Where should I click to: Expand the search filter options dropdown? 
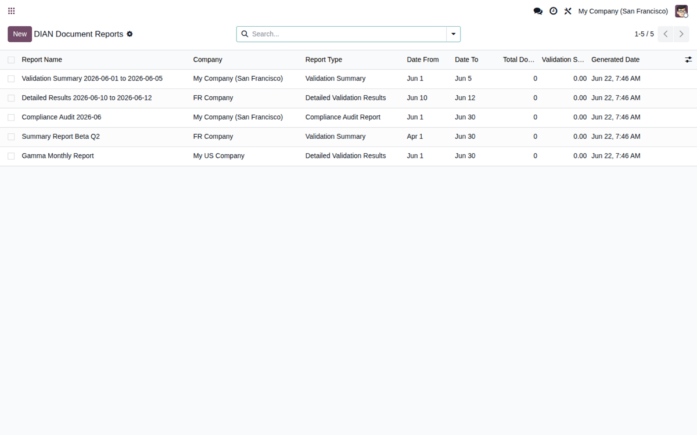pos(454,34)
